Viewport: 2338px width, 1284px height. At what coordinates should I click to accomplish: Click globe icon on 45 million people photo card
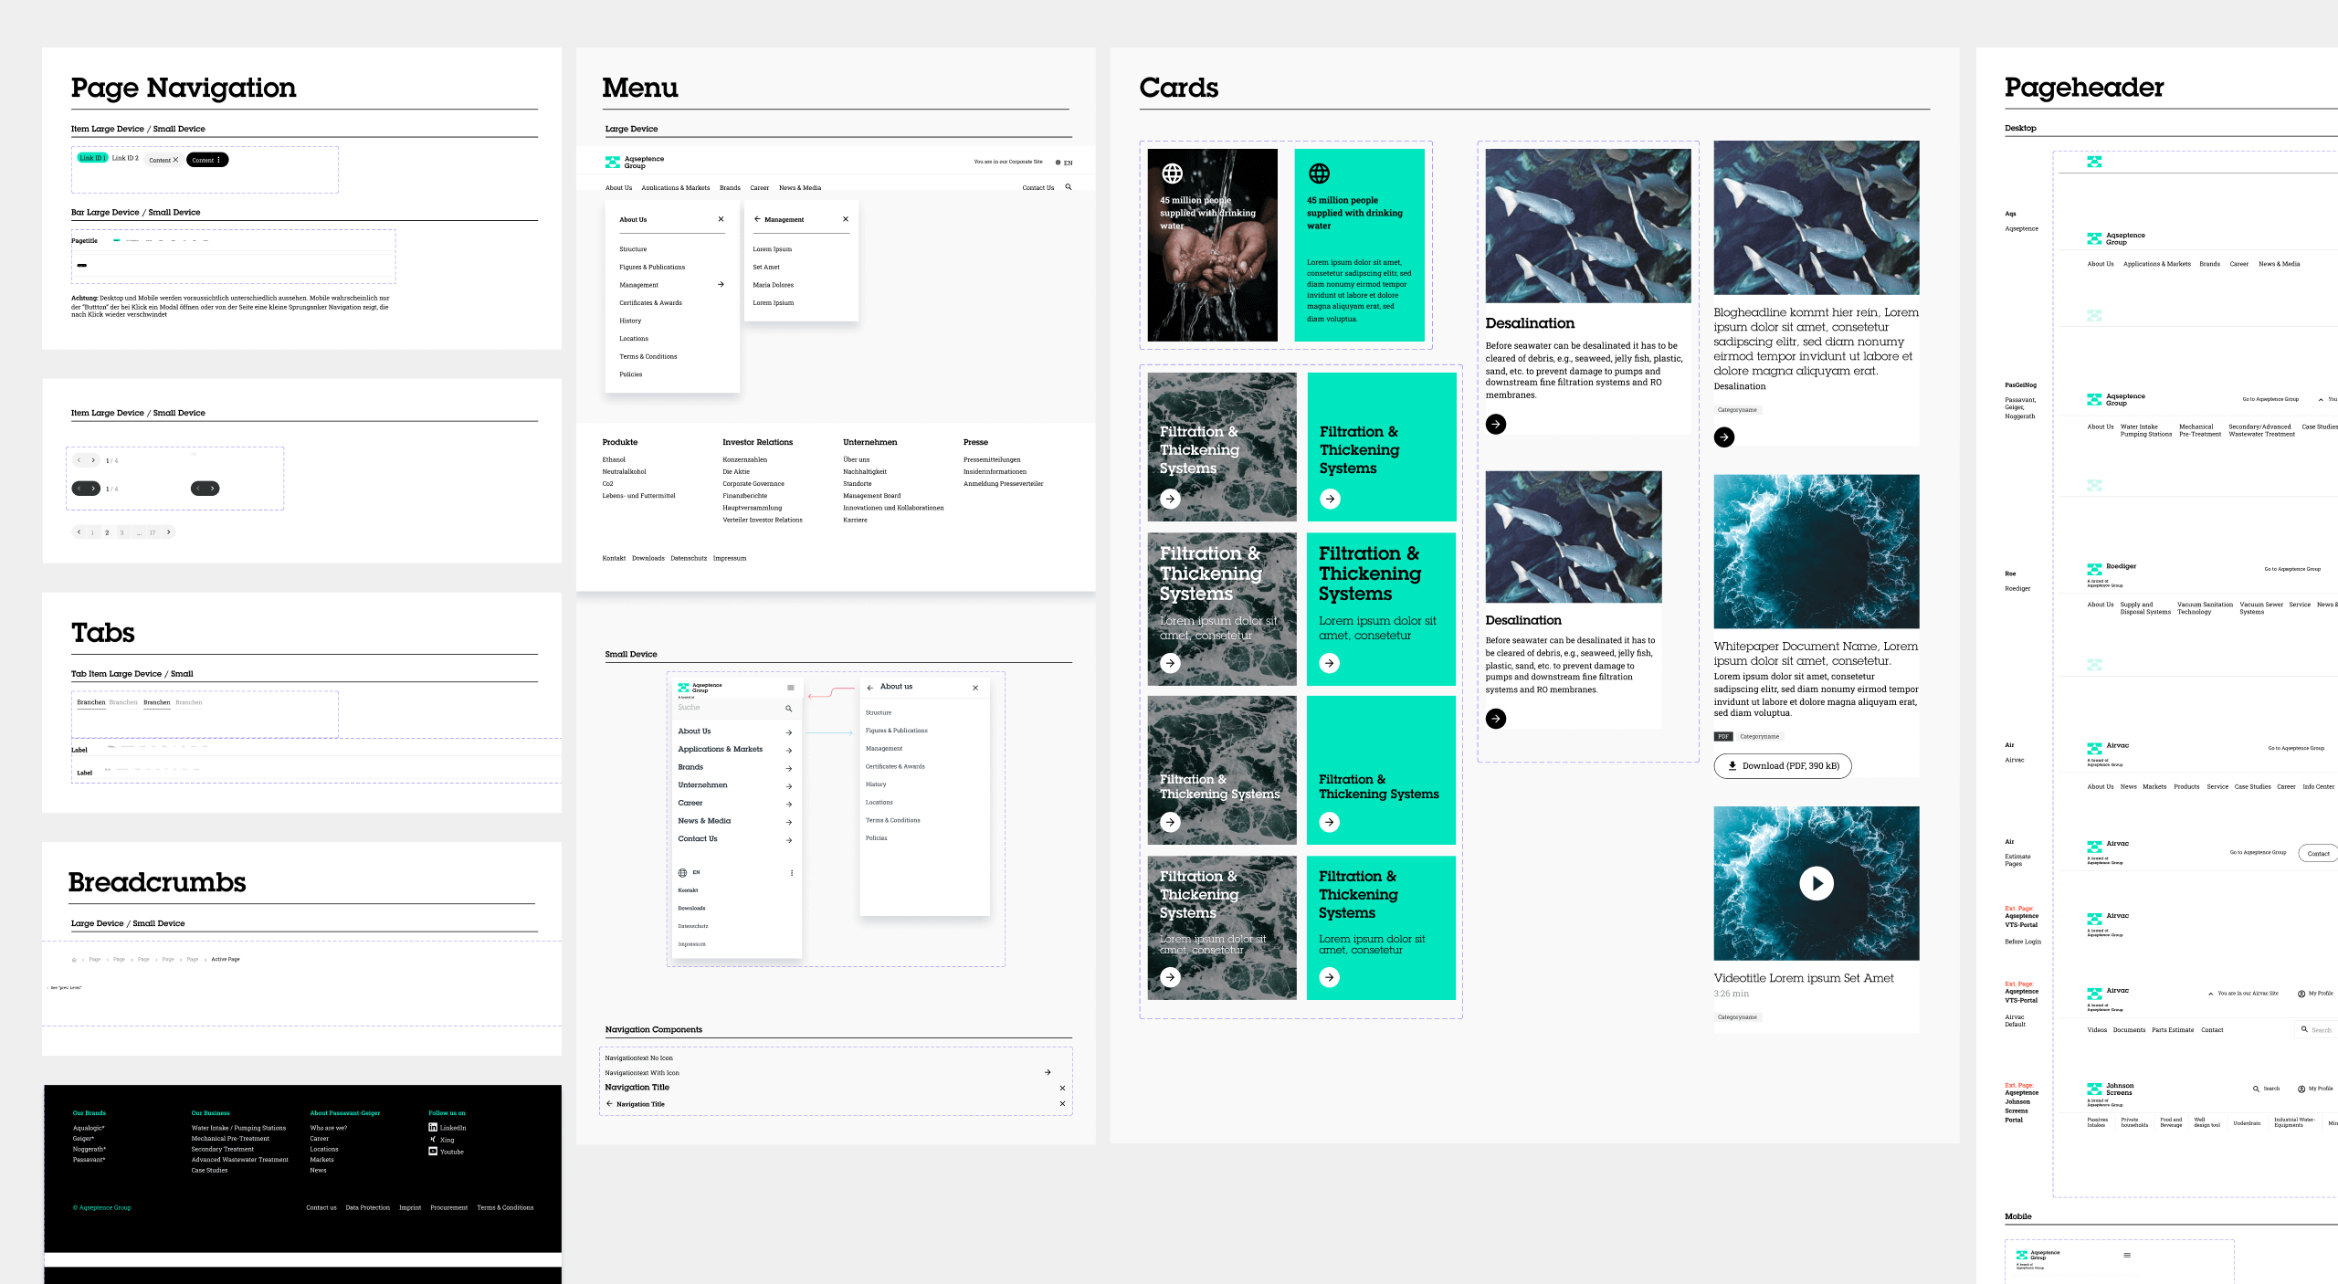click(x=1172, y=174)
